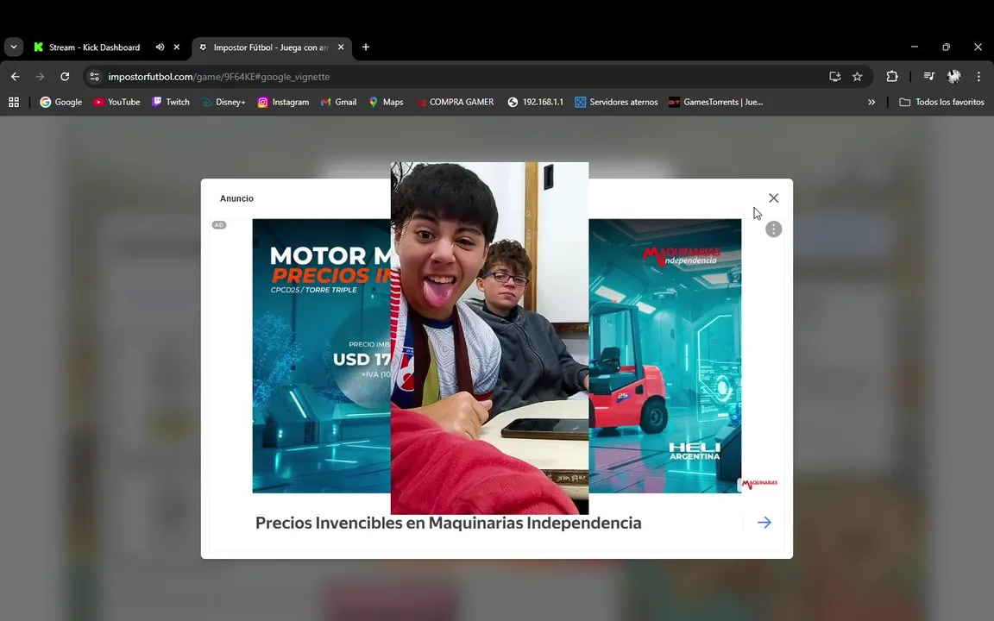Open the COMPRA GAMER bookmark
994x621 pixels.
pos(455,102)
